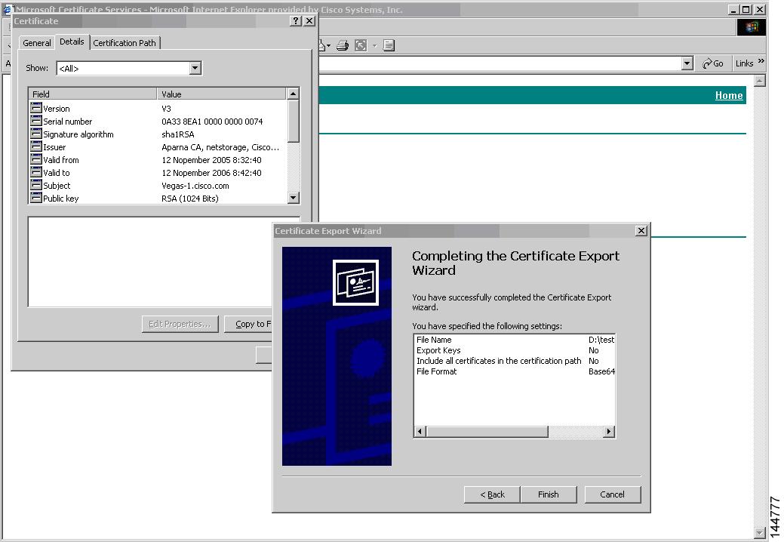This screenshot has height=542, width=784.
Task: Click the 'File Format' settings row
Action: click(515, 371)
